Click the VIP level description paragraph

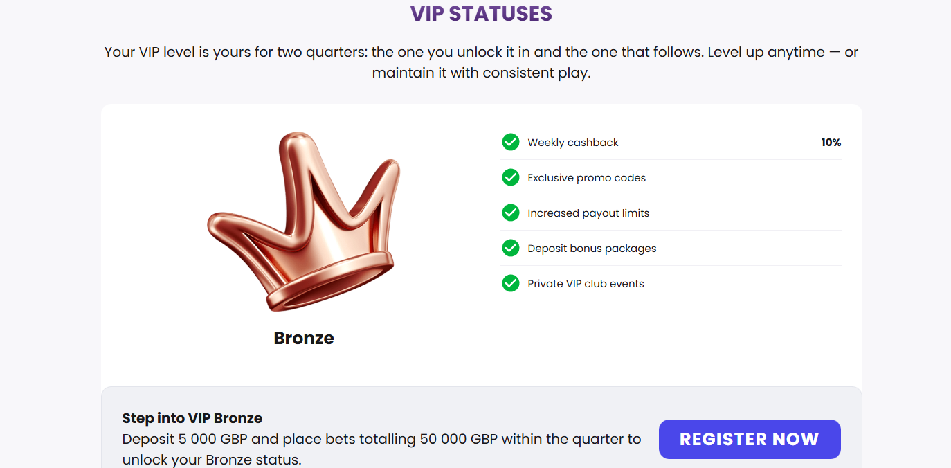point(480,62)
